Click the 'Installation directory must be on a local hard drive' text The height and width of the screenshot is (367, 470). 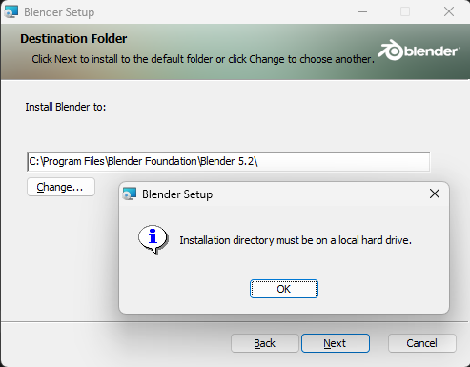pos(296,240)
